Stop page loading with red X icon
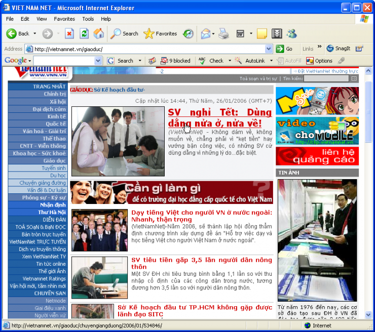Viewport: 375px width, 332px height. 69,33
